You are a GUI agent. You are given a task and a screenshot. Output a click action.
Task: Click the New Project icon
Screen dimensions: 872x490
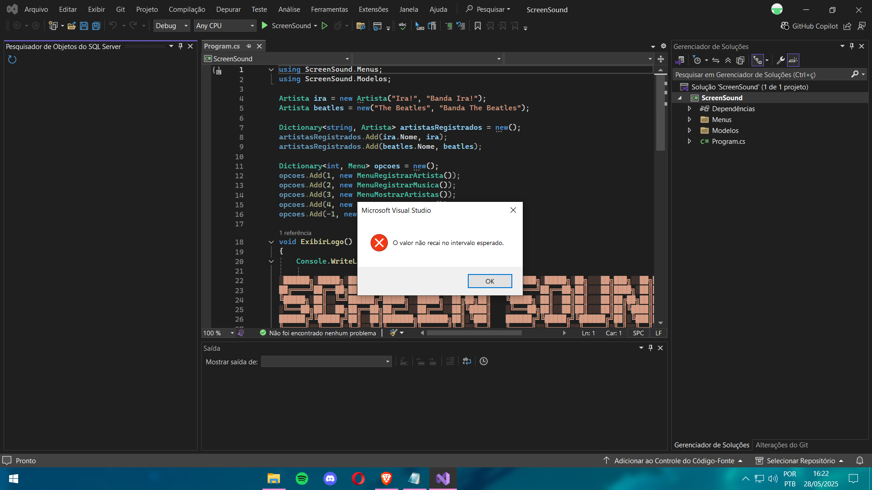pyautogui.click(x=53, y=26)
